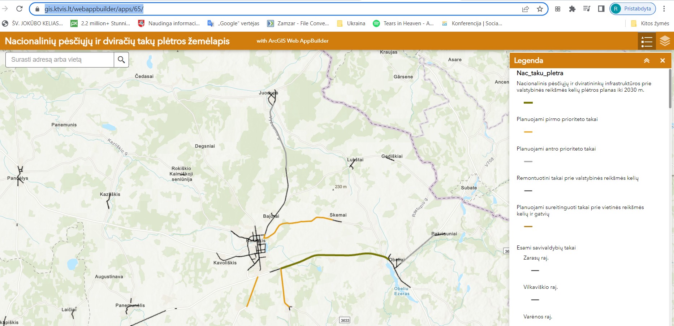Click the Lukštai label on map
674x326 pixels.
pyautogui.click(x=355, y=160)
